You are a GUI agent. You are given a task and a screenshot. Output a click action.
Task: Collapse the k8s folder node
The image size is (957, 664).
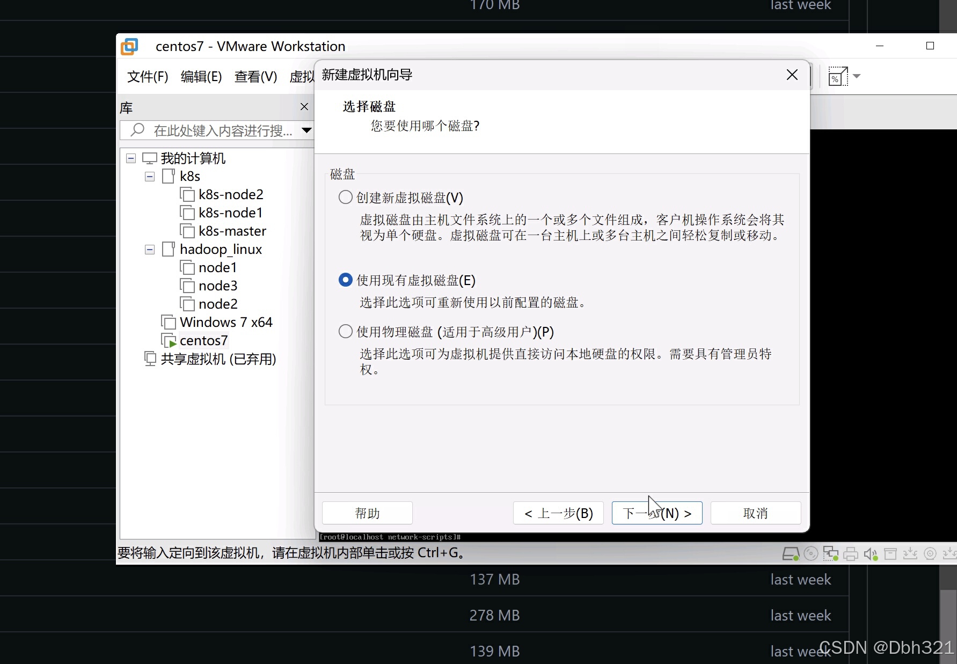[150, 177]
